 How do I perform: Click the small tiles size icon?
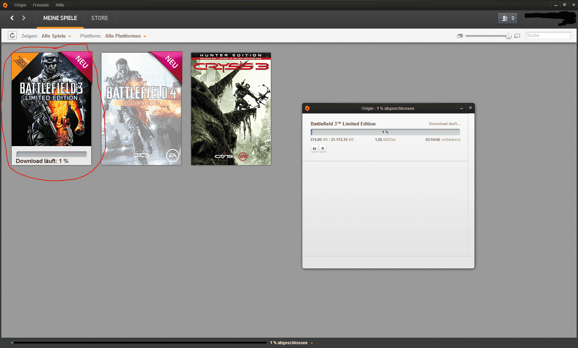point(460,36)
